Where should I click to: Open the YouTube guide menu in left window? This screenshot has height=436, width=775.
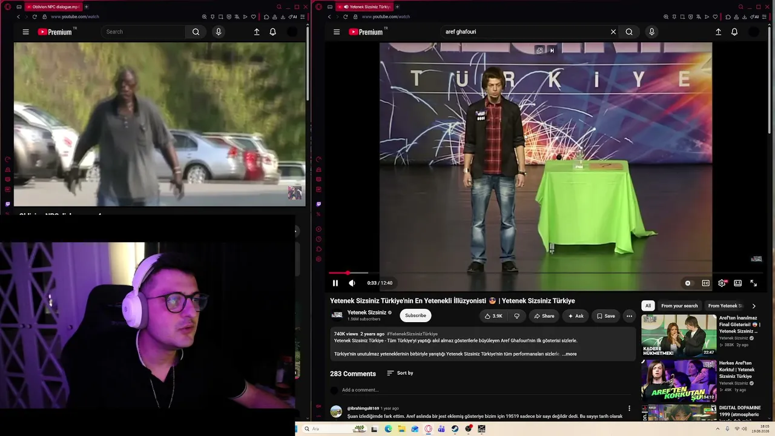(x=25, y=32)
